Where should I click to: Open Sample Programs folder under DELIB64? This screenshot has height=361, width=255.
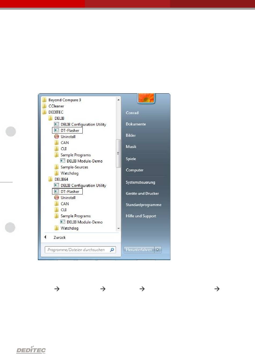(72, 216)
